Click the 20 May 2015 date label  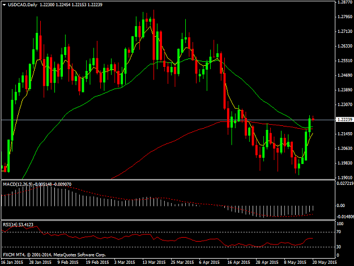coord(325,263)
